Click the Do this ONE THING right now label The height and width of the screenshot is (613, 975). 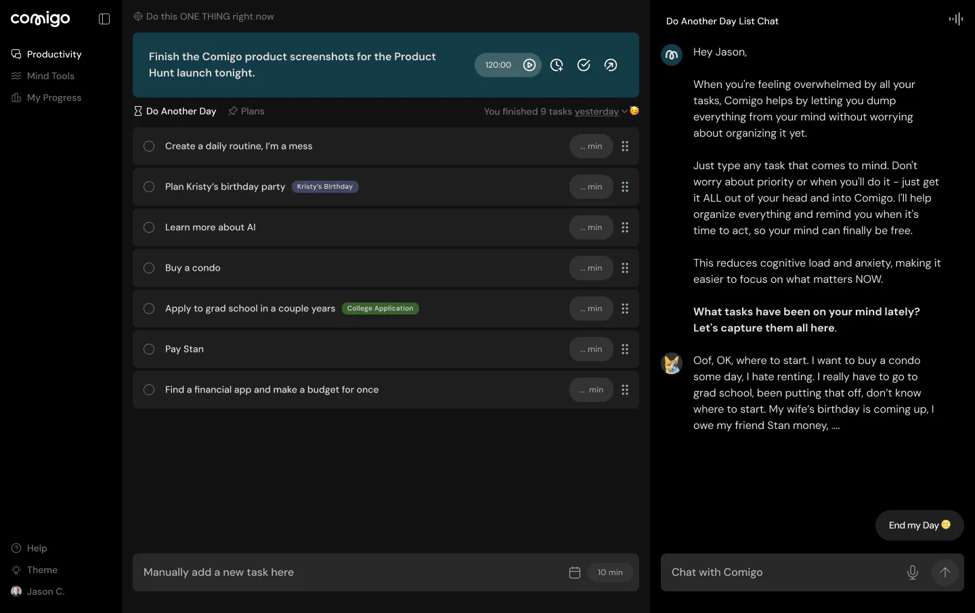[204, 16]
